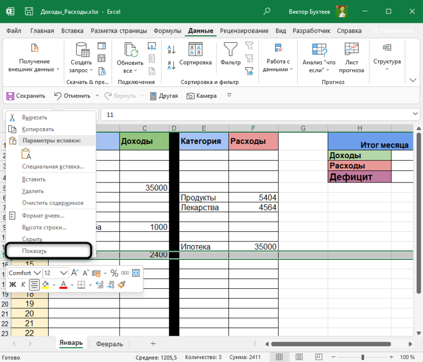The height and width of the screenshot is (362, 423).
Task: Click the formula bar containing 11
Action: point(254,114)
